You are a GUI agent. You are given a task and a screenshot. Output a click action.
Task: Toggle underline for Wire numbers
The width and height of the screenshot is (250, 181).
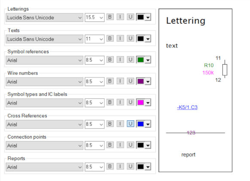click(131, 81)
